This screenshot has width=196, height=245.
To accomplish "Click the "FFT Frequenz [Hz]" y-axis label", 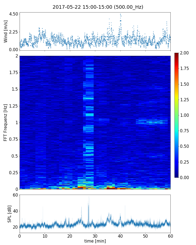I will click(x=5, y=122).
